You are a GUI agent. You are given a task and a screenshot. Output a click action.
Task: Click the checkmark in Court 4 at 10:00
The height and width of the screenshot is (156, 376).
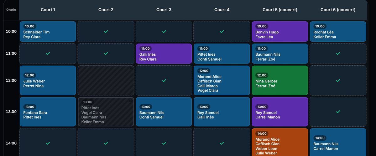(x=222, y=32)
